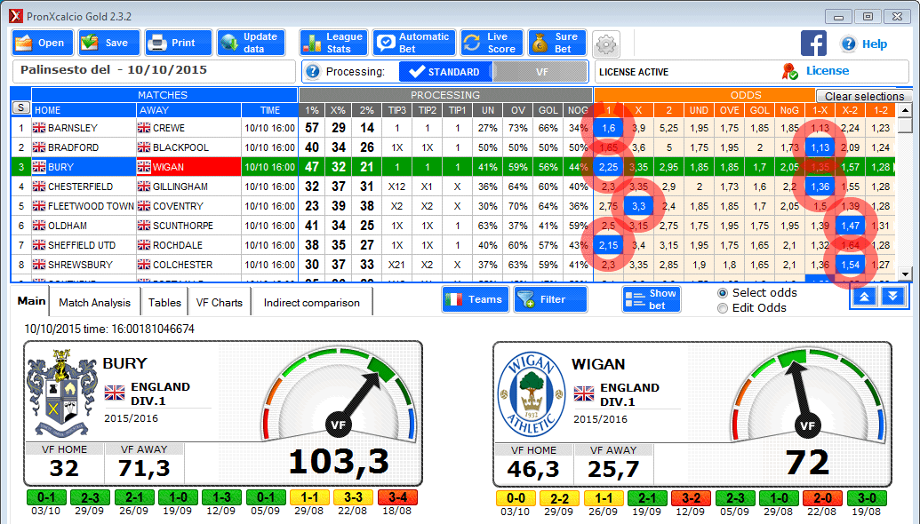Screen dimensions: 920x524
Task: Click Wigan's 3-0 result from 19/08
Action: 867,498
